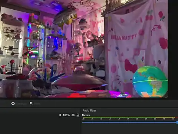Select the Device label in the Audio Mixer

(86, 115)
